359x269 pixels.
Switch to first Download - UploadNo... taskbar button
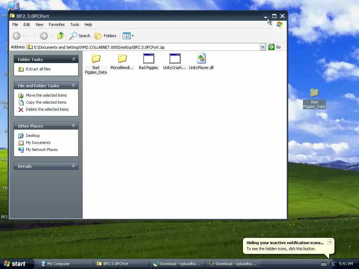(x=177, y=264)
